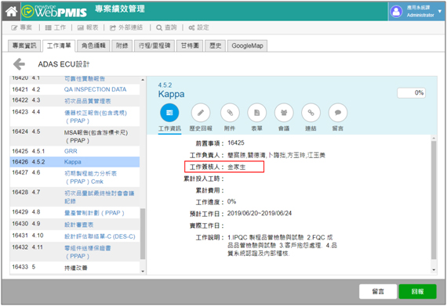447x306 pixels.
Task: Switch to the 附錄 tab
Action: 122,45
